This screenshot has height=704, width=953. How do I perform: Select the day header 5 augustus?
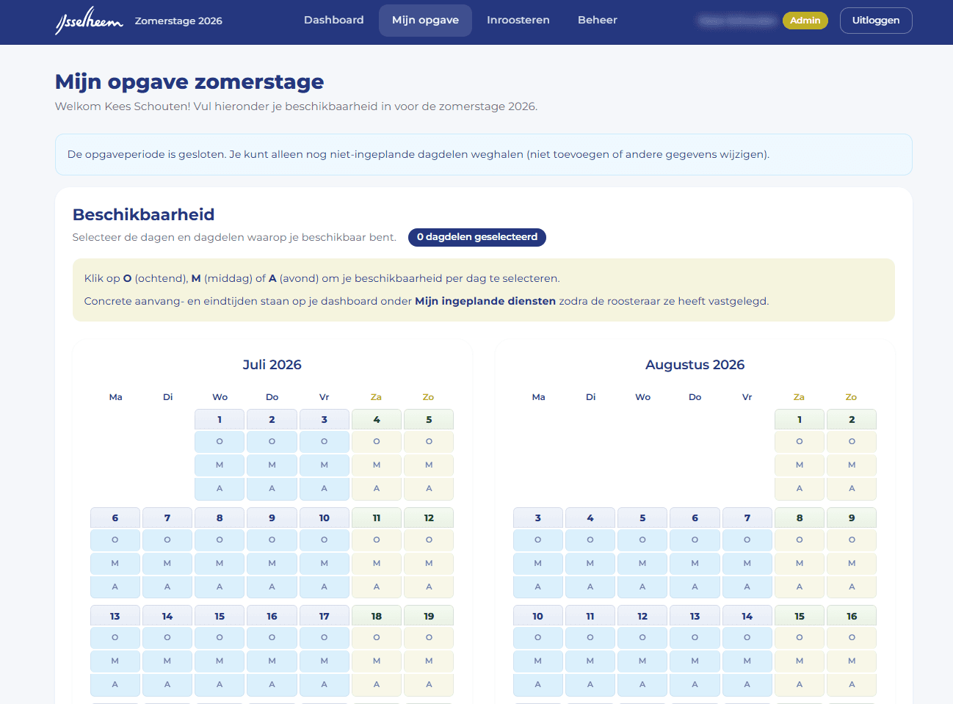click(x=642, y=518)
